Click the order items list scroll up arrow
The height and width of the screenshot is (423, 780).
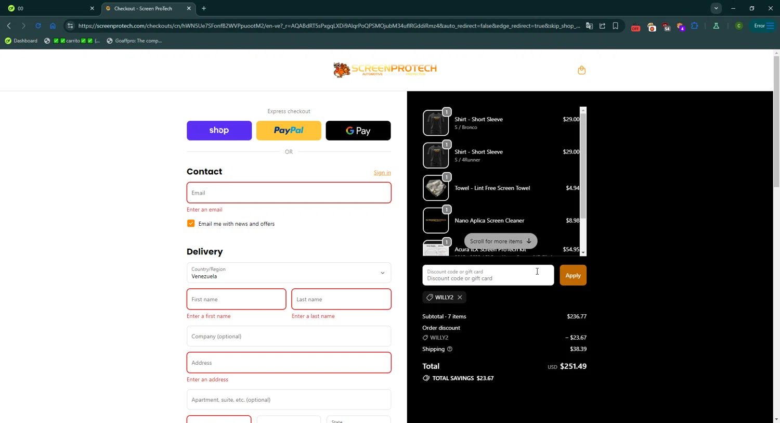click(x=583, y=110)
